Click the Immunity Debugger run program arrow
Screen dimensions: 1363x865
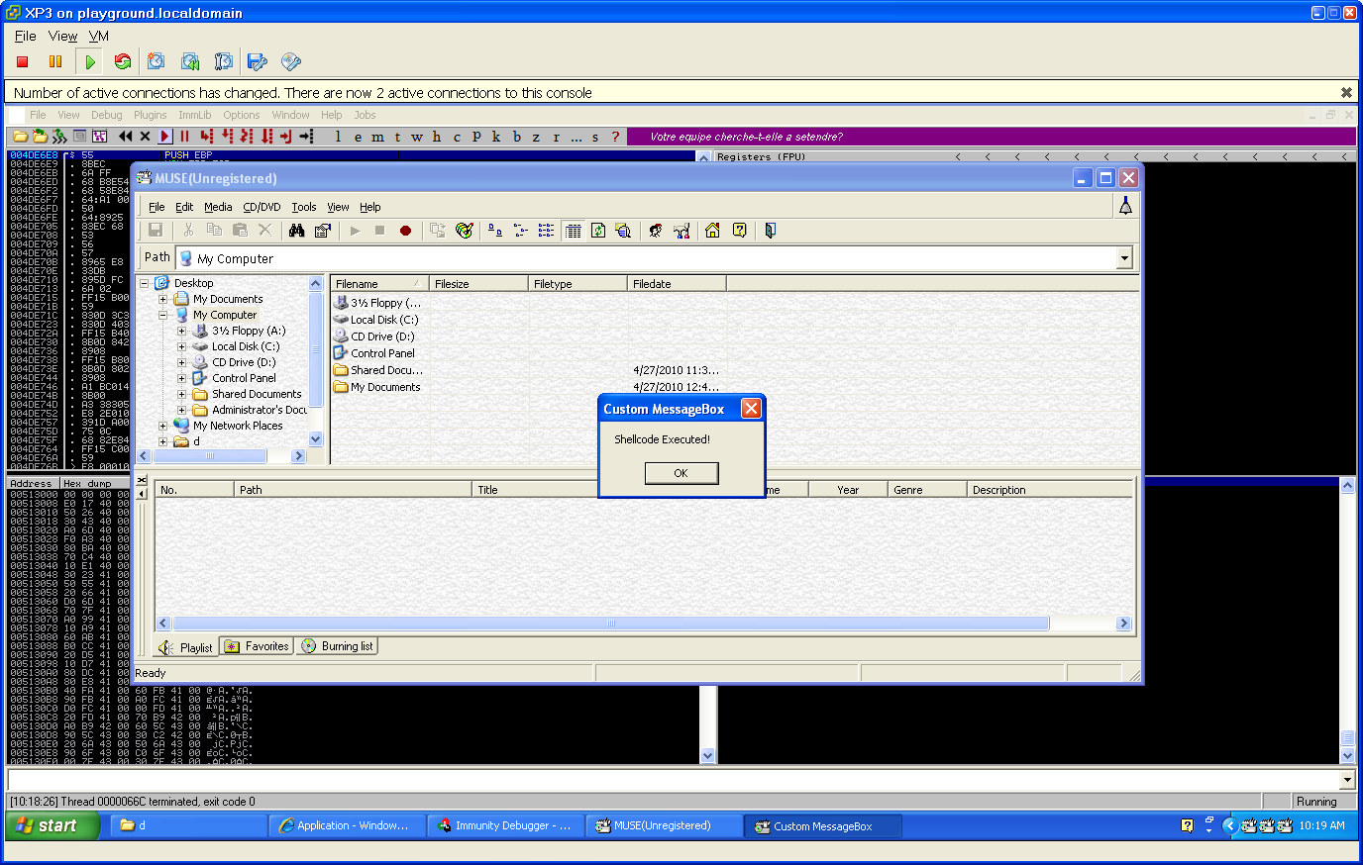165,137
